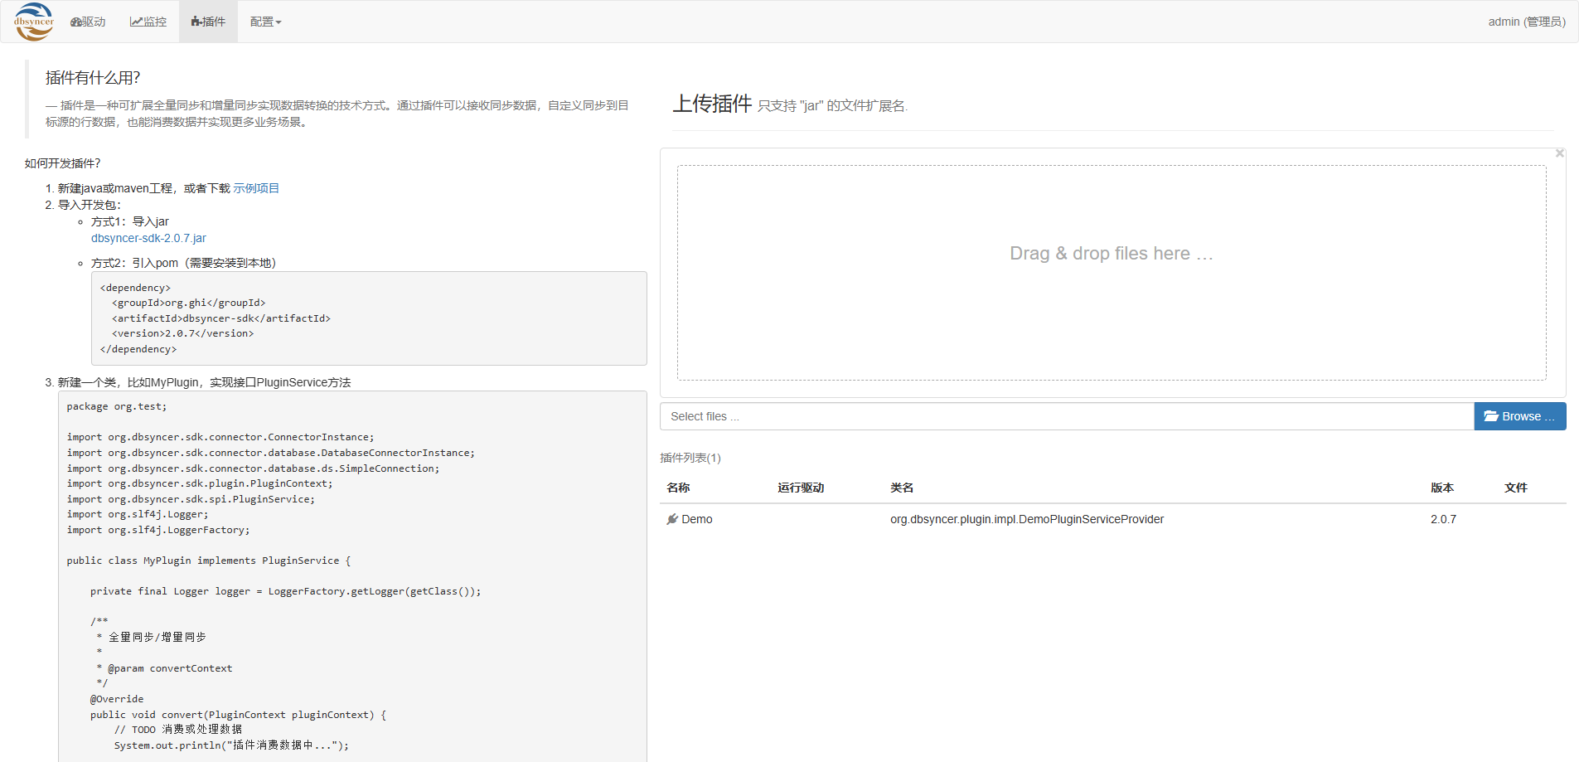
Task: Select the 插件 tab in navbar
Action: coord(208,22)
